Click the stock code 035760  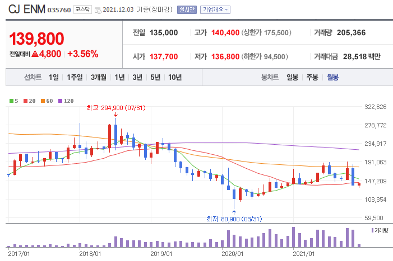[59, 10]
